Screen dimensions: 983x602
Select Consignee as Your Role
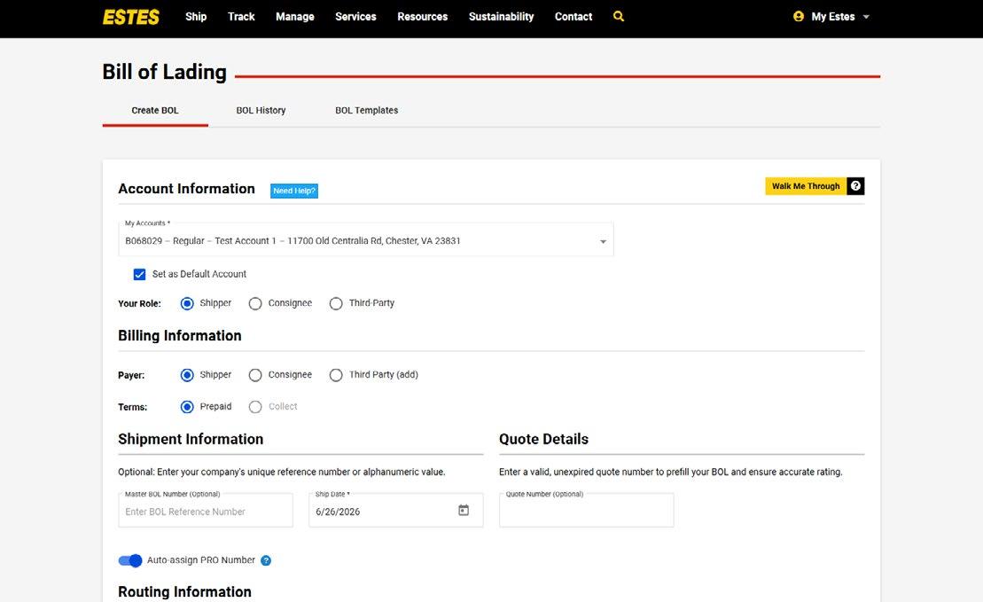[x=255, y=303]
